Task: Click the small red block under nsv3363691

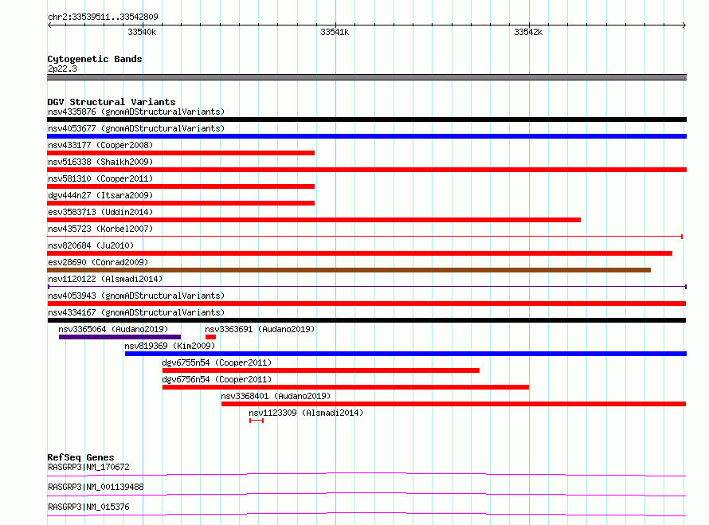Action: 211,337
